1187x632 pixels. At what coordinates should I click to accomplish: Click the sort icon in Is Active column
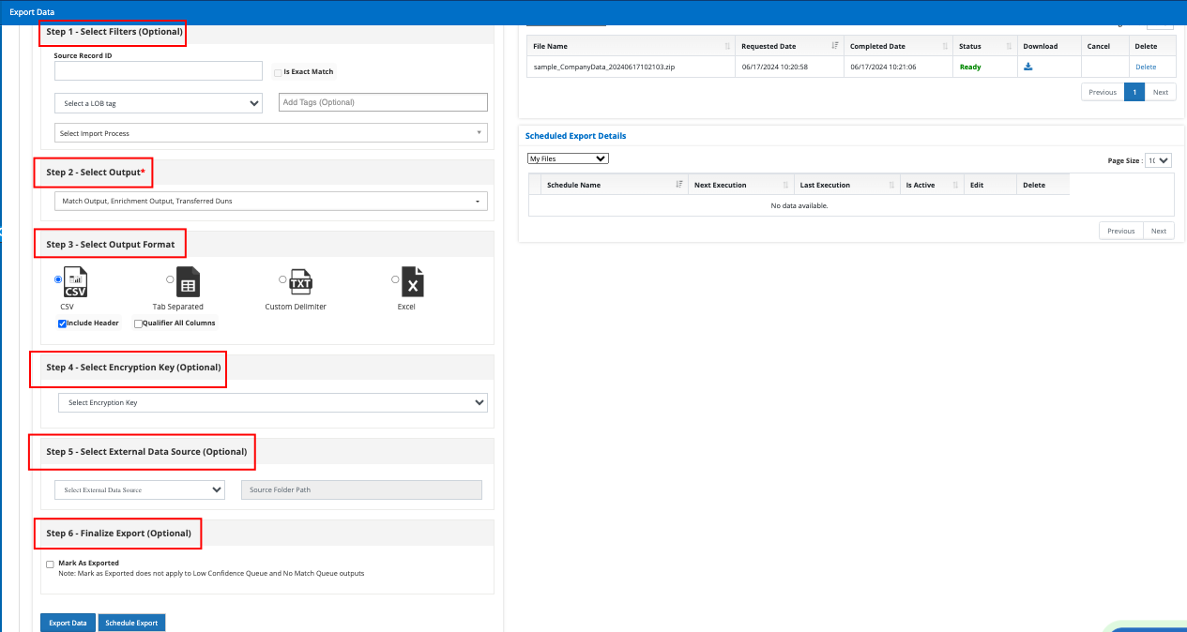click(956, 185)
